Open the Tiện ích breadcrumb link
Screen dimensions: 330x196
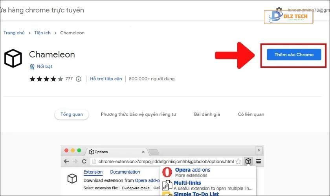click(42, 33)
